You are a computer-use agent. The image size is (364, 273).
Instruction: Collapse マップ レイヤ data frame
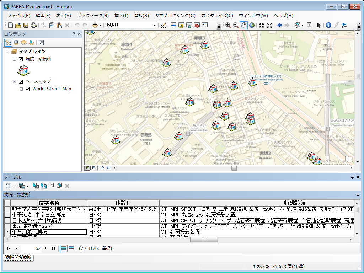click(x=8, y=52)
